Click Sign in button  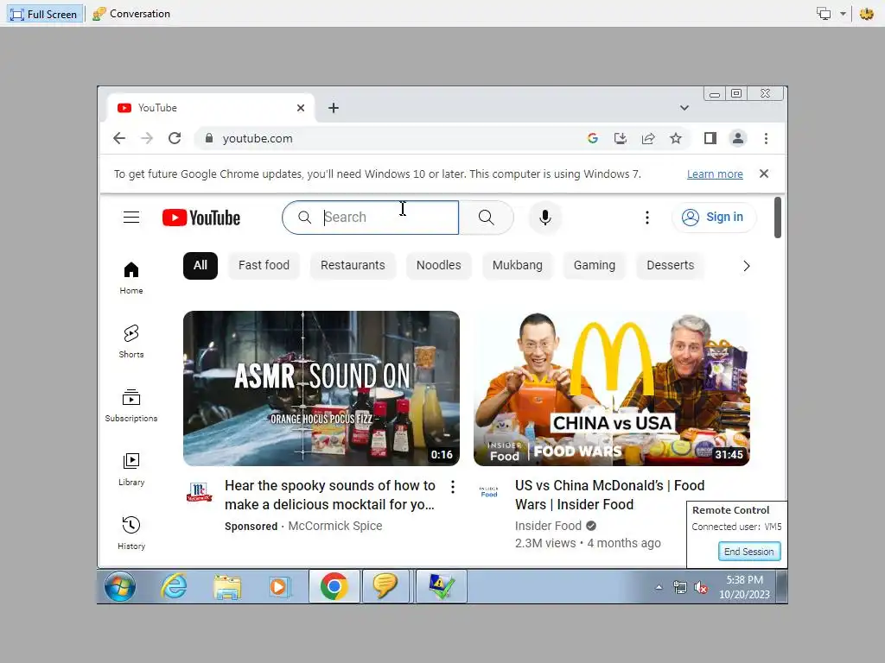pos(713,217)
